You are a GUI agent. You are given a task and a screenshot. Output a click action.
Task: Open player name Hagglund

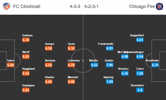[28, 69]
